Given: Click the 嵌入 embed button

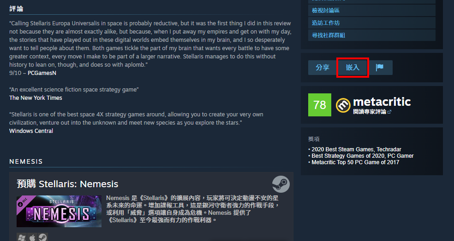Looking at the screenshot, I should 352,68.
